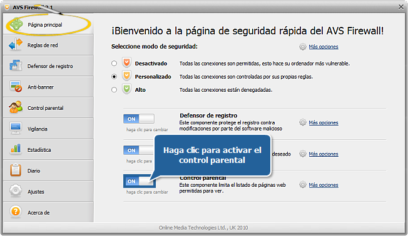Open the Acerca de section
The height and width of the screenshot is (236, 408).
[x=48, y=212]
